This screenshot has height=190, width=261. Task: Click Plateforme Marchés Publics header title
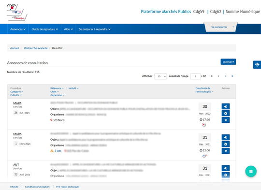(x=166, y=12)
